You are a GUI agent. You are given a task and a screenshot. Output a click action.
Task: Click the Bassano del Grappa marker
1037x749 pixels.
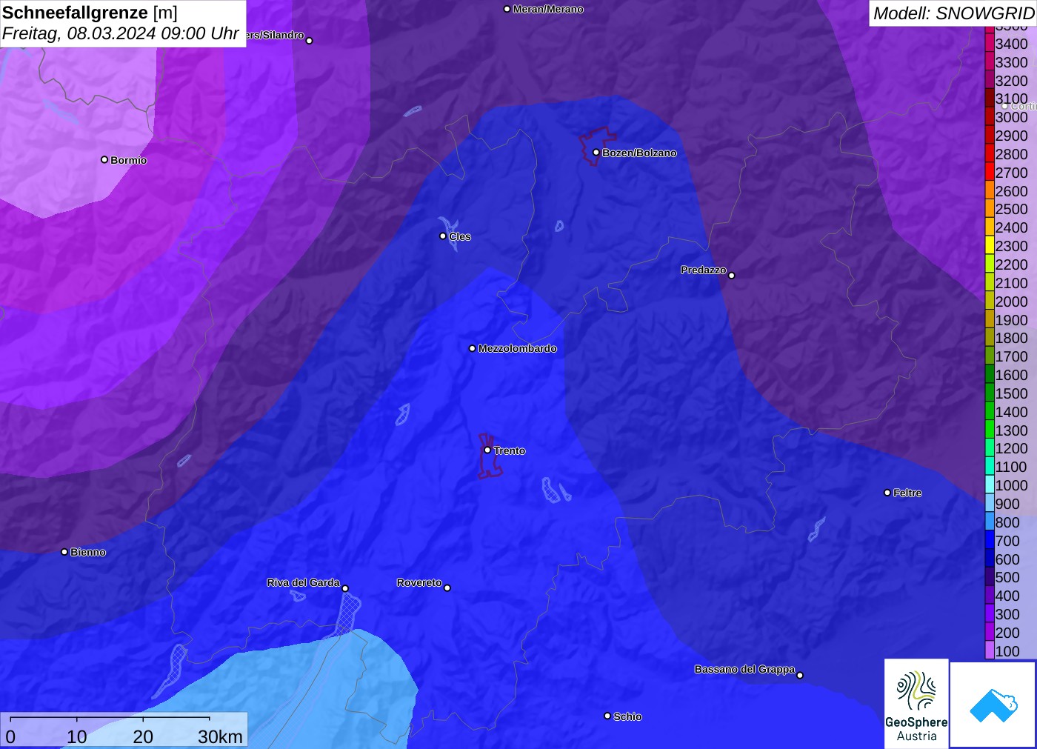[x=800, y=675]
